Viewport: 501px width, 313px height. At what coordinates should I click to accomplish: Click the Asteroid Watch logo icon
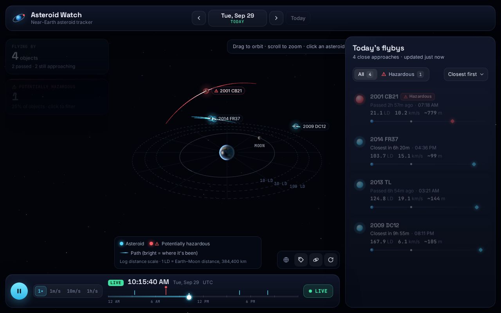19,18
